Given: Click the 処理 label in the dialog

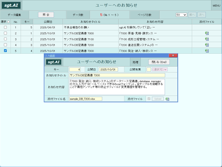Looking at the screenshot, I should [135, 62].
